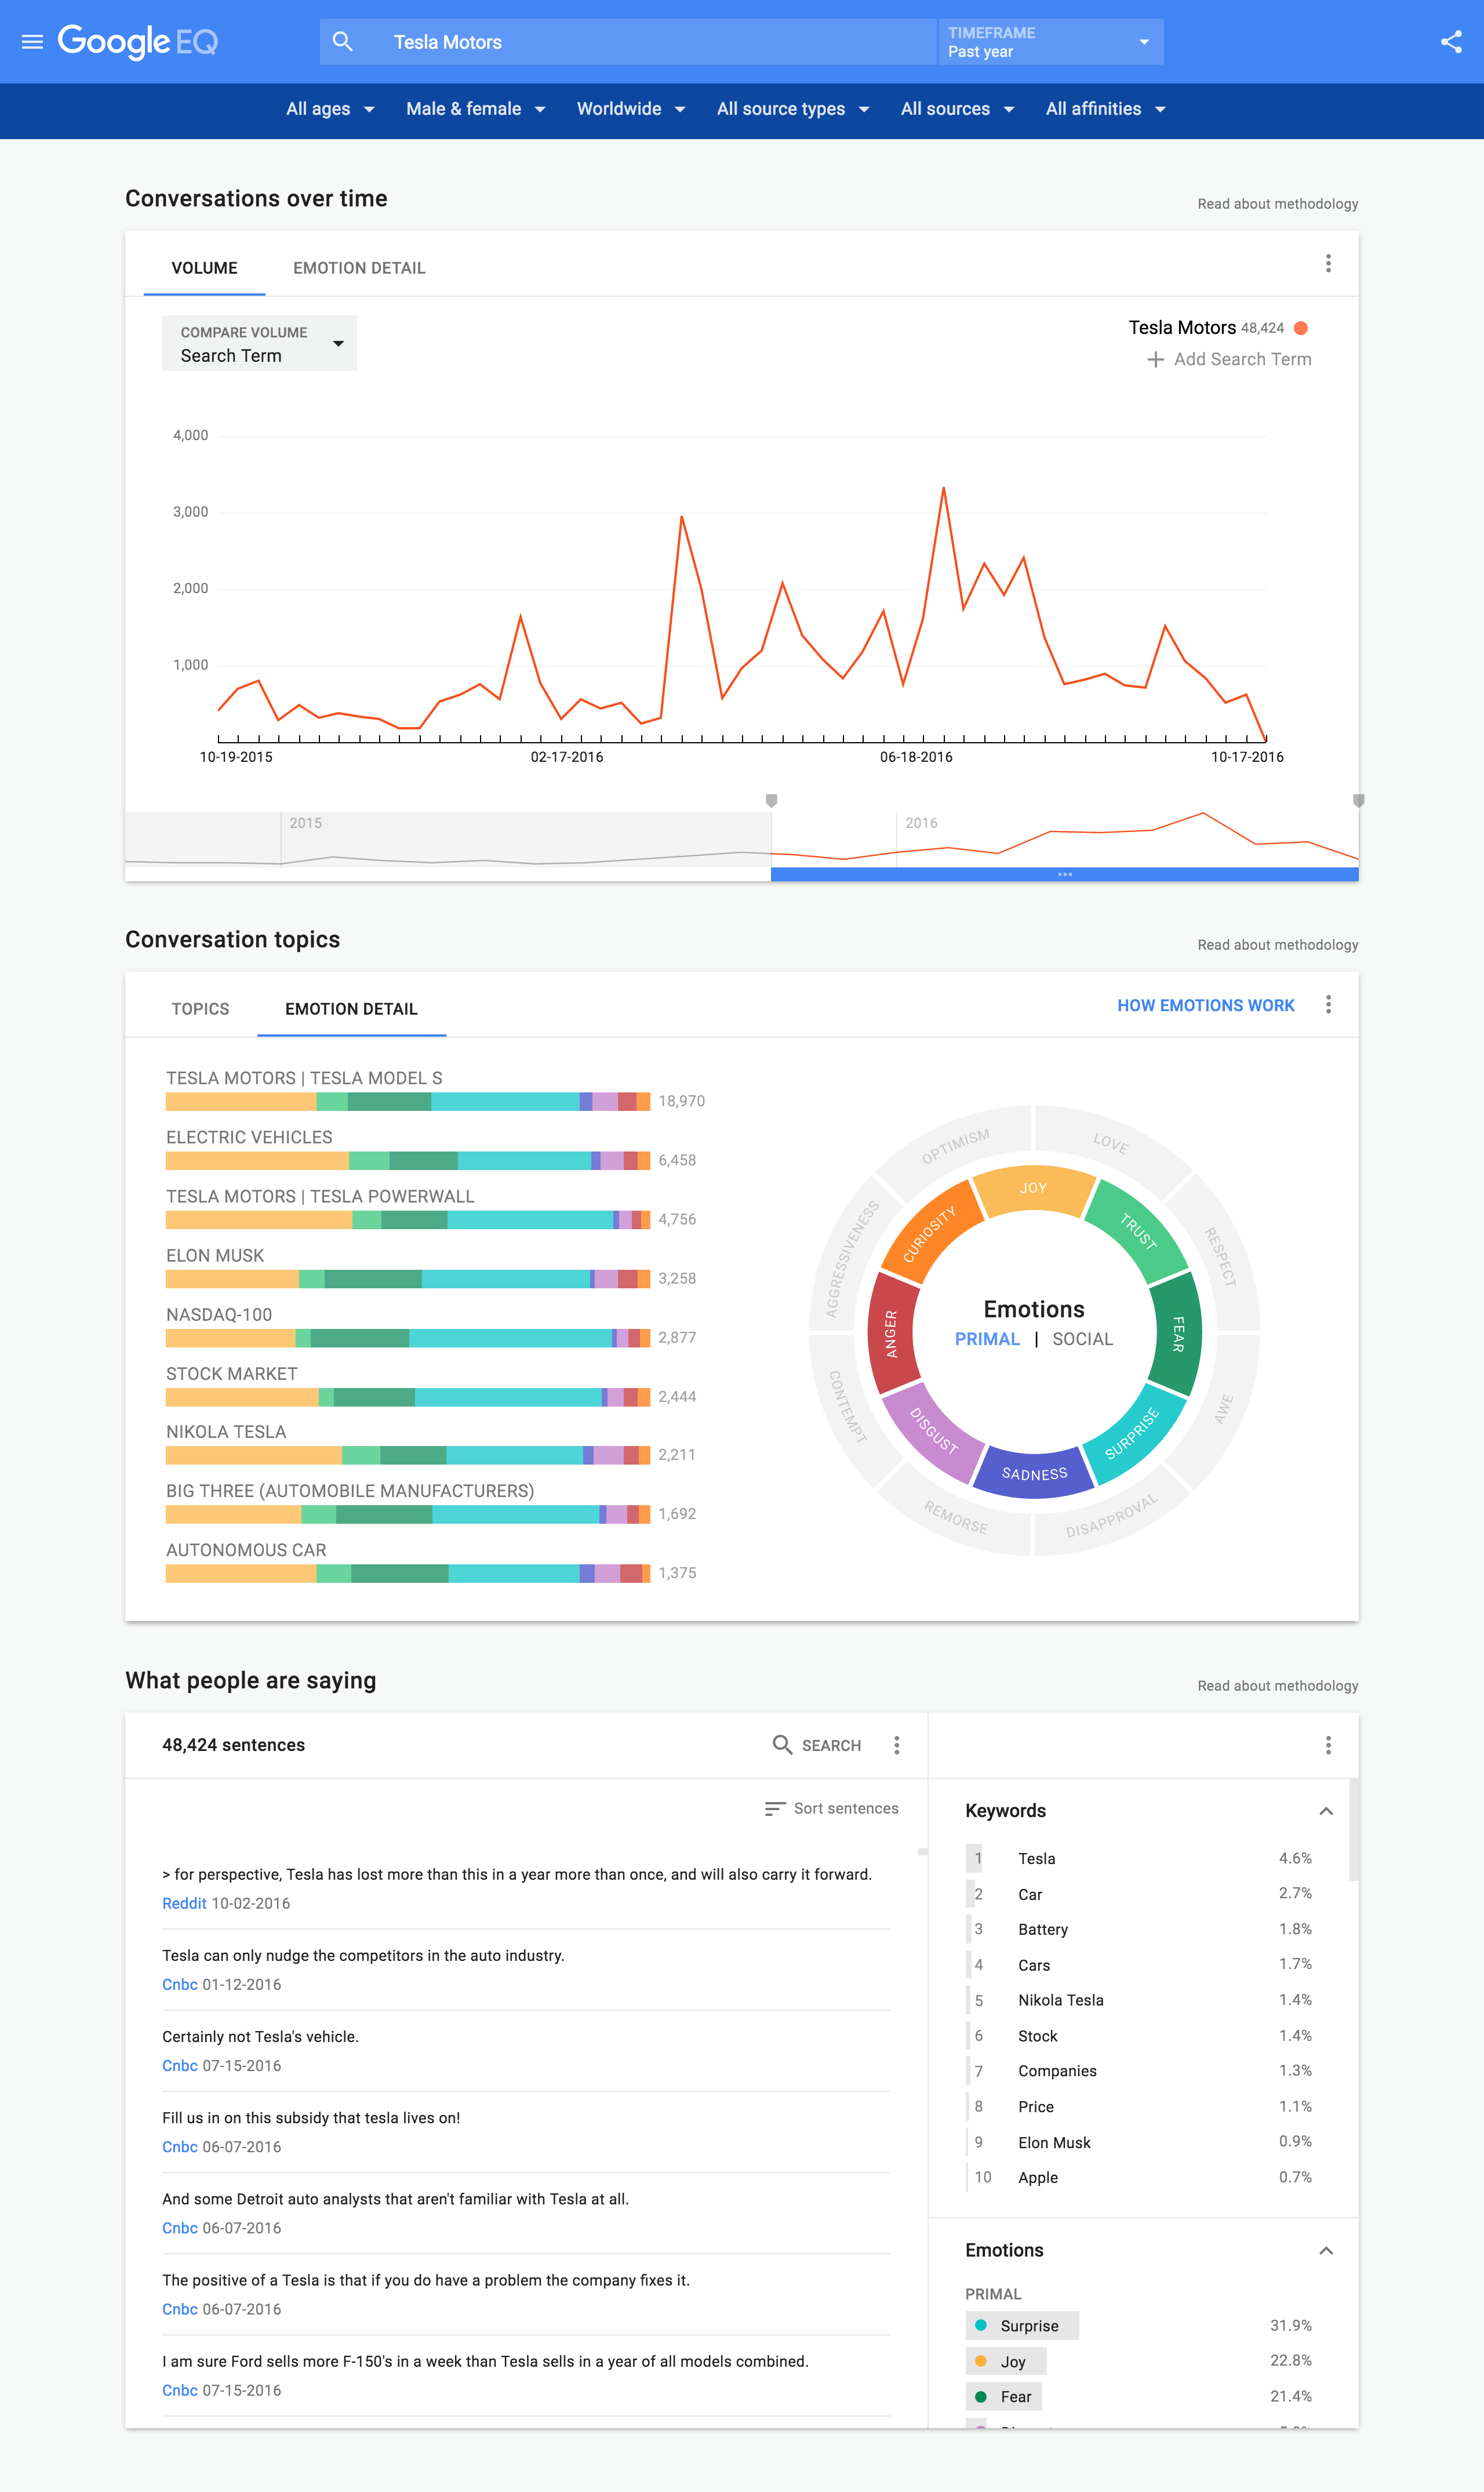
Task: Open the Male & female filter
Action: click(476, 109)
